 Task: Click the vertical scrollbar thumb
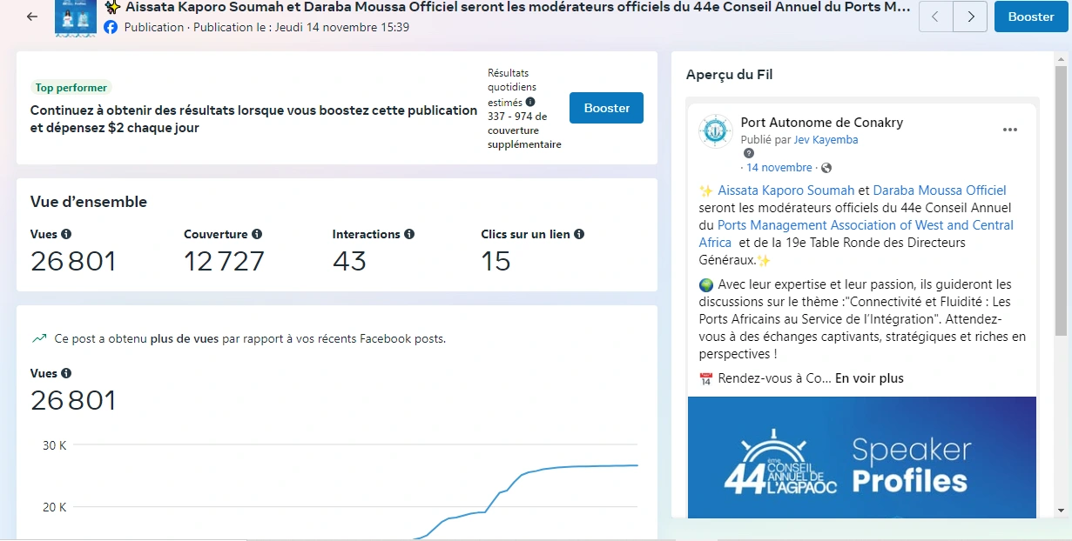[1061, 200]
